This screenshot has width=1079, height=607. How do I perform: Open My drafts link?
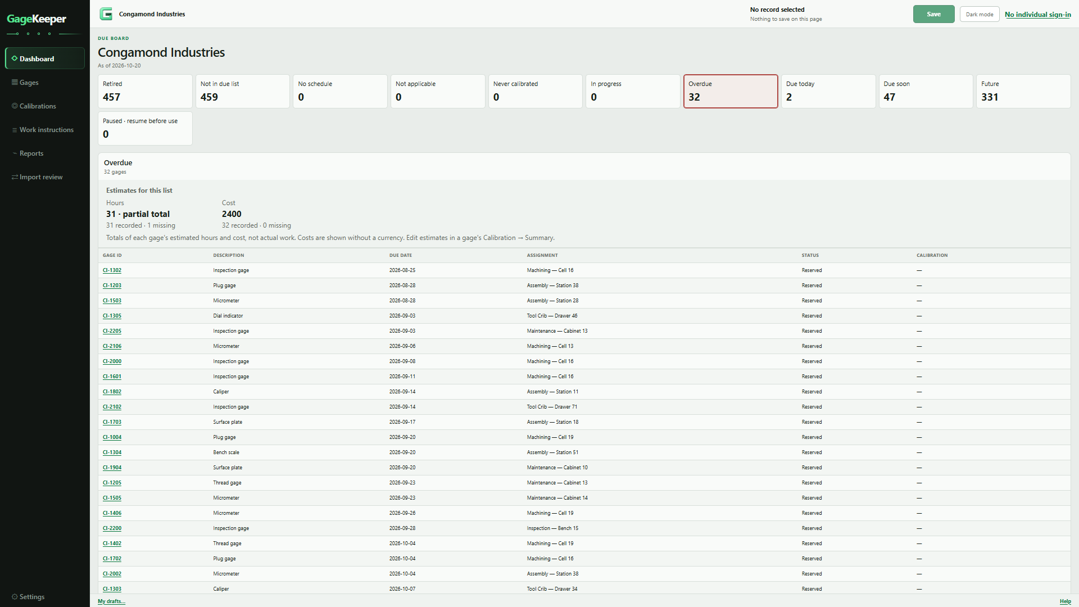click(x=111, y=601)
